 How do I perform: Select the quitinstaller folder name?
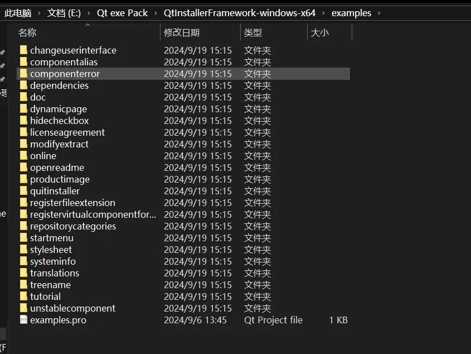pos(55,191)
